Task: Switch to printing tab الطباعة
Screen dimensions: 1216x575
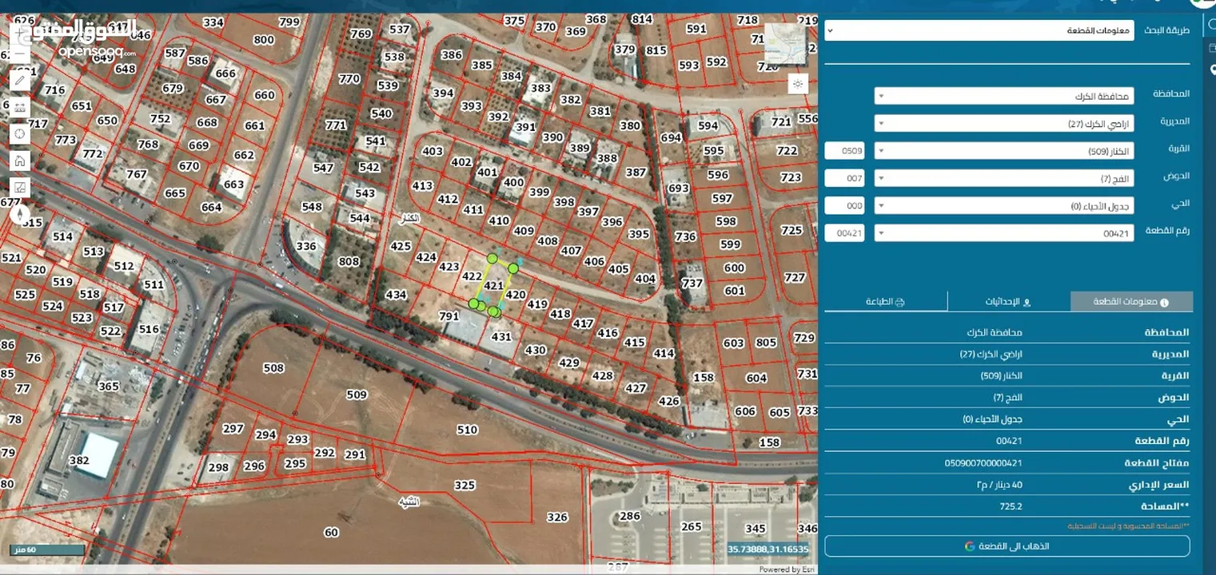Action: (x=886, y=302)
